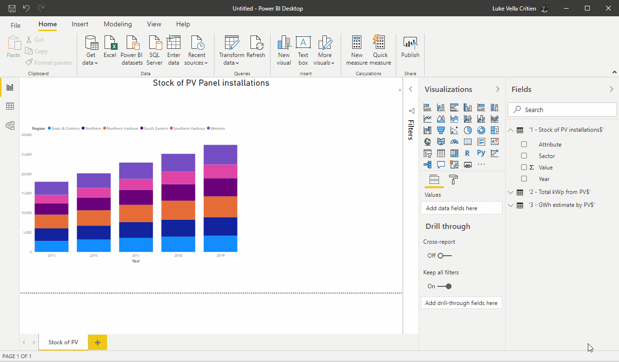619x362 pixels.
Task: Open the Model view from left sidebar
Action: click(x=10, y=125)
